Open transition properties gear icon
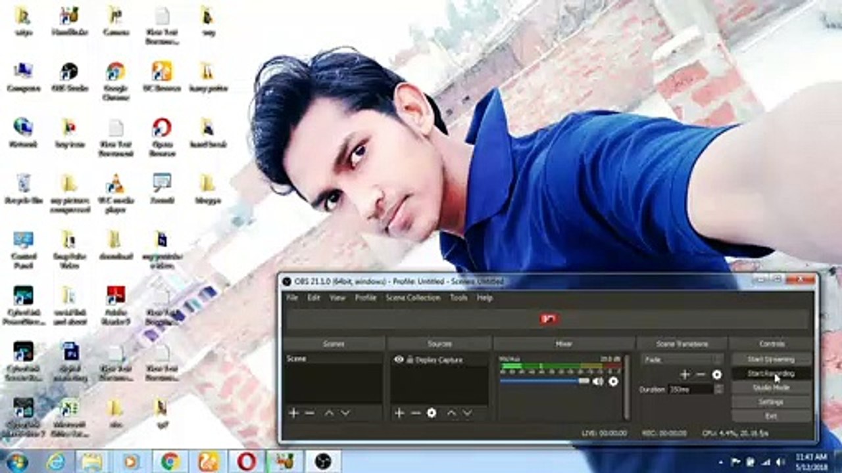842x473 pixels. 717,374
